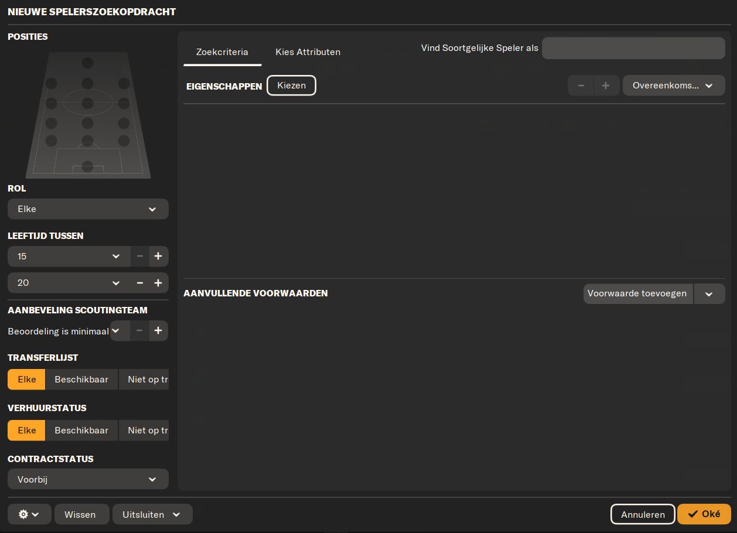The width and height of the screenshot is (737, 533).
Task: Open the gear settings menu
Action: pos(29,514)
